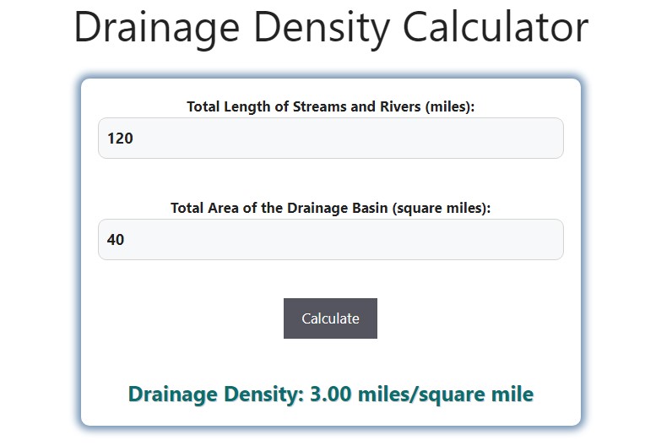
Task: Select the stream length field containing 120
Action: click(x=331, y=139)
